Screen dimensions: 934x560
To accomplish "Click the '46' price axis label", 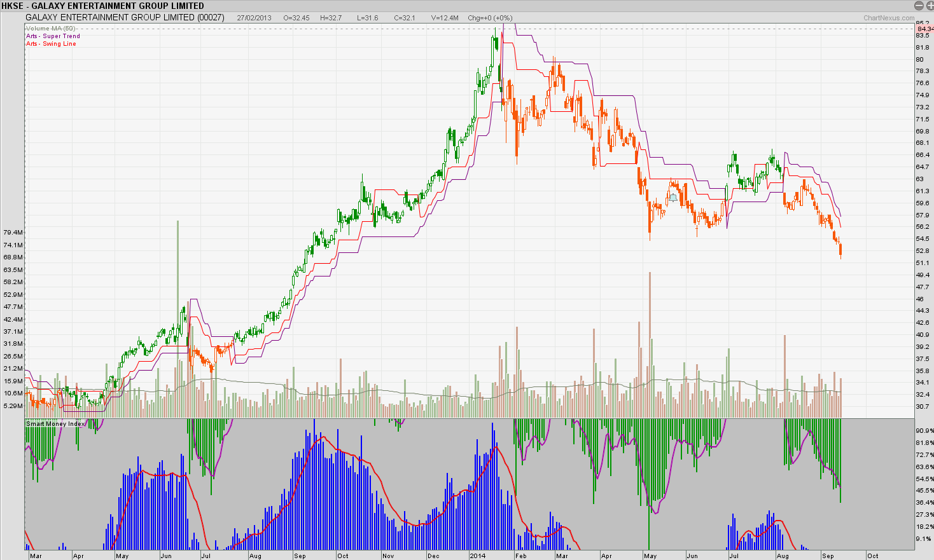I will (x=919, y=299).
